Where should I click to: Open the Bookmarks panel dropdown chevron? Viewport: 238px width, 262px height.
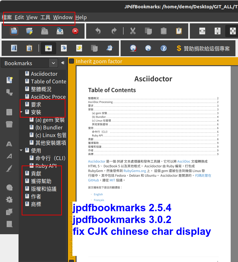tap(53, 63)
